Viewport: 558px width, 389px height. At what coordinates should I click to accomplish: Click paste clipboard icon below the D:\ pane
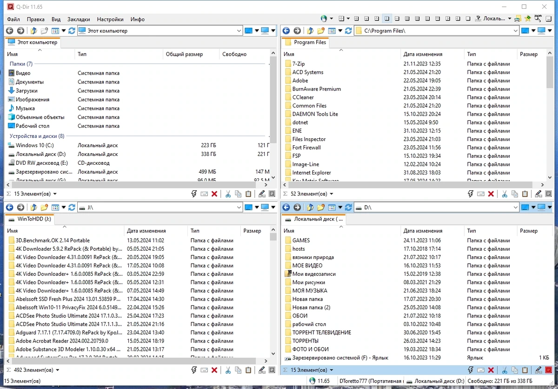[525, 370]
